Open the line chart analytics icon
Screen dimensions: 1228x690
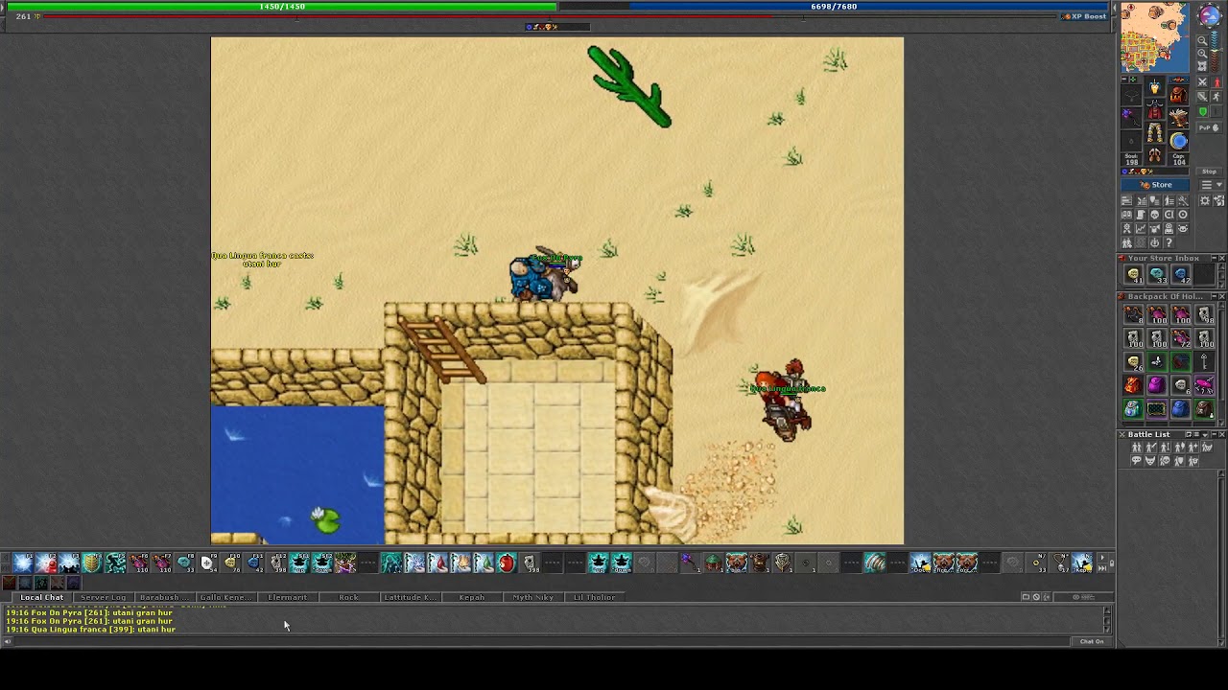(1141, 229)
